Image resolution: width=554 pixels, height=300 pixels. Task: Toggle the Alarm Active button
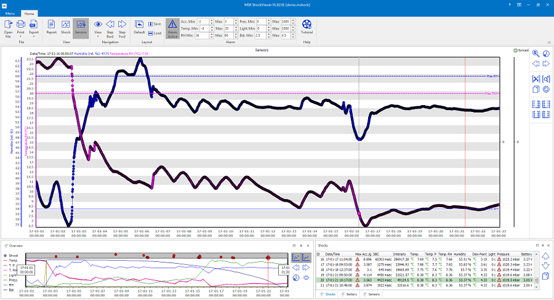click(172, 28)
